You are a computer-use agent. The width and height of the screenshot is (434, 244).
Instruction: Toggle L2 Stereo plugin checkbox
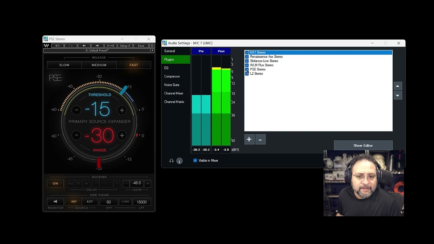click(247, 74)
